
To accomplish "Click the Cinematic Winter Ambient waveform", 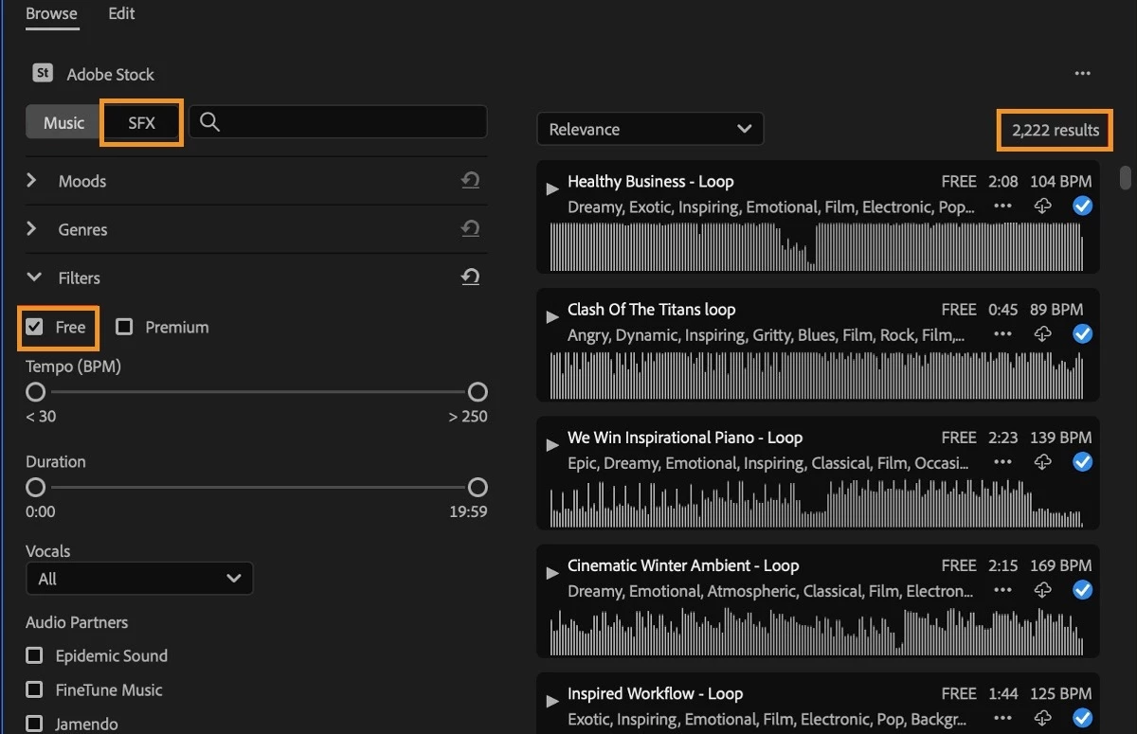I will tap(817, 630).
